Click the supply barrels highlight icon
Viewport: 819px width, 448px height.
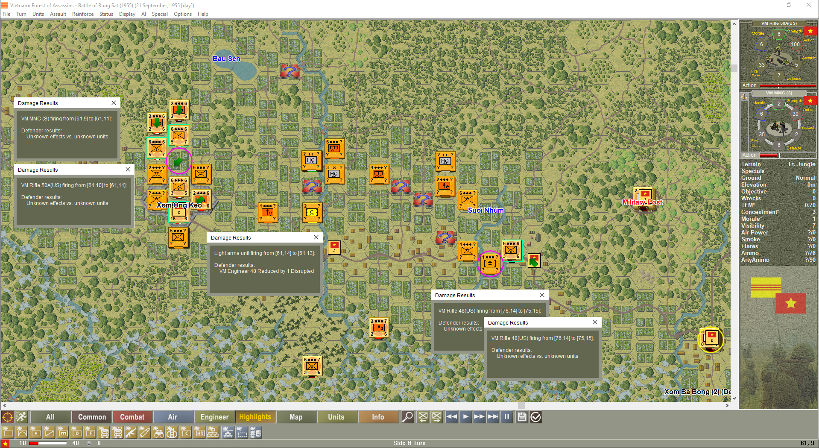256,432
